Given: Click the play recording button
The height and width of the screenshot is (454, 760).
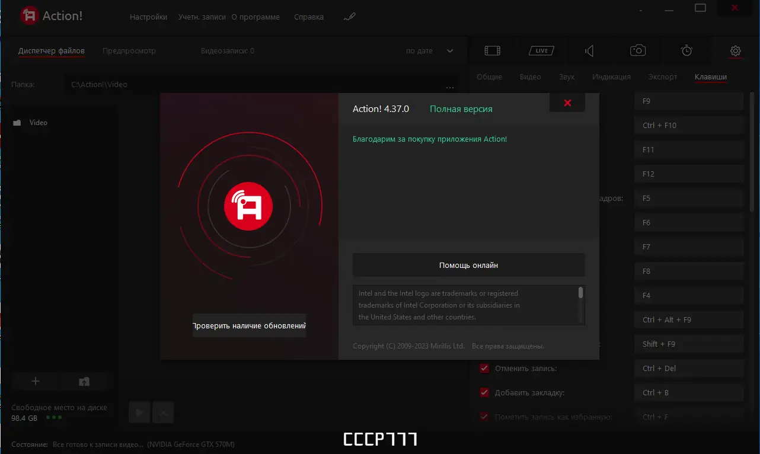Looking at the screenshot, I should 139,412.
